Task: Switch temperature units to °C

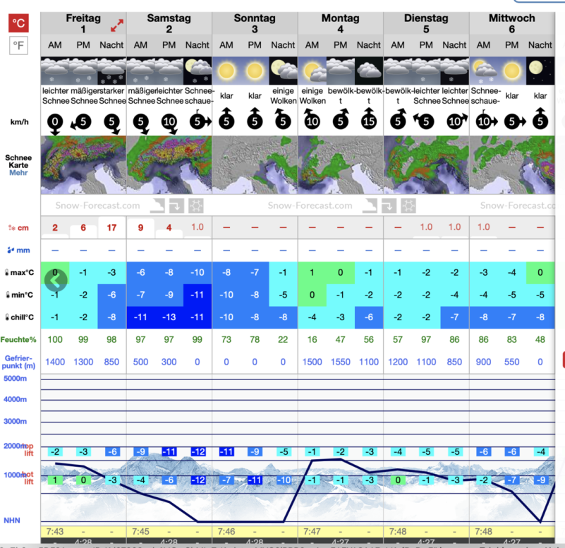Action: [x=18, y=23]
